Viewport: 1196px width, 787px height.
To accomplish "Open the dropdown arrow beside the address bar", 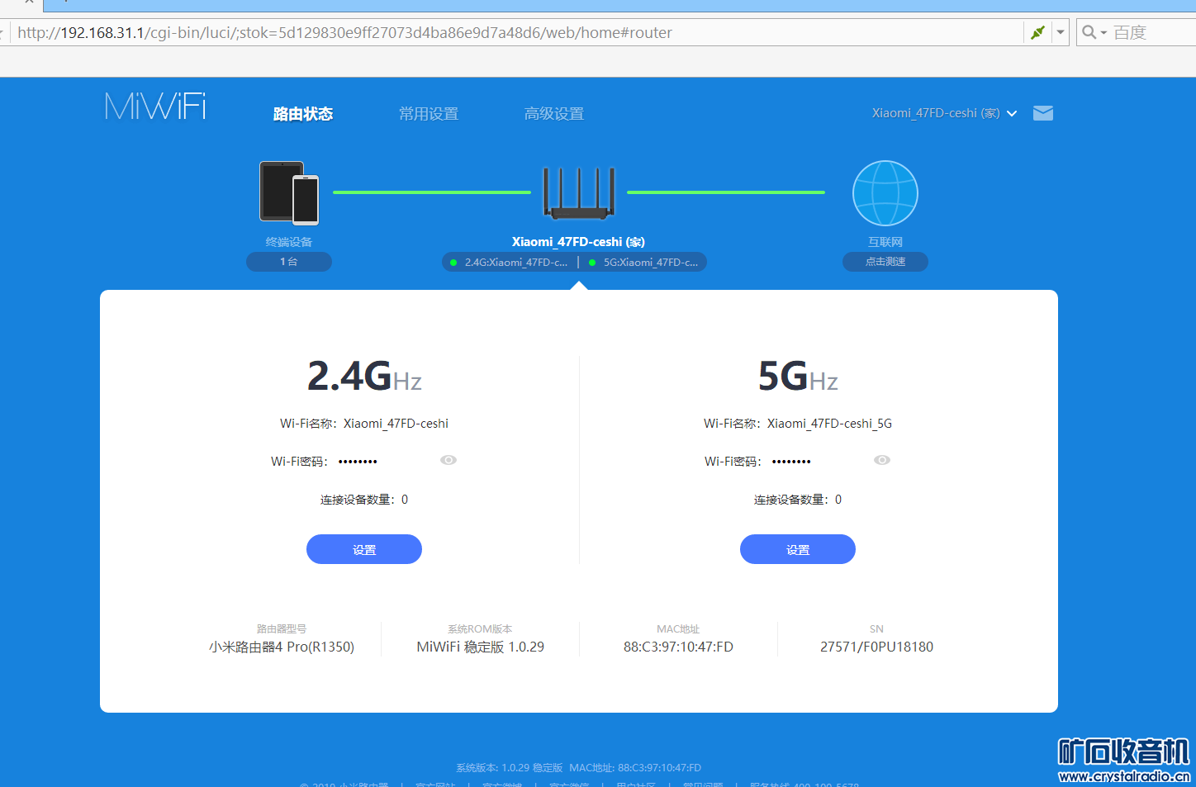I will pyautogui.click(x=1061, y=32).
